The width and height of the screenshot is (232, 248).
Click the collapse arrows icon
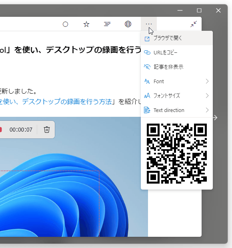[194, 24]
